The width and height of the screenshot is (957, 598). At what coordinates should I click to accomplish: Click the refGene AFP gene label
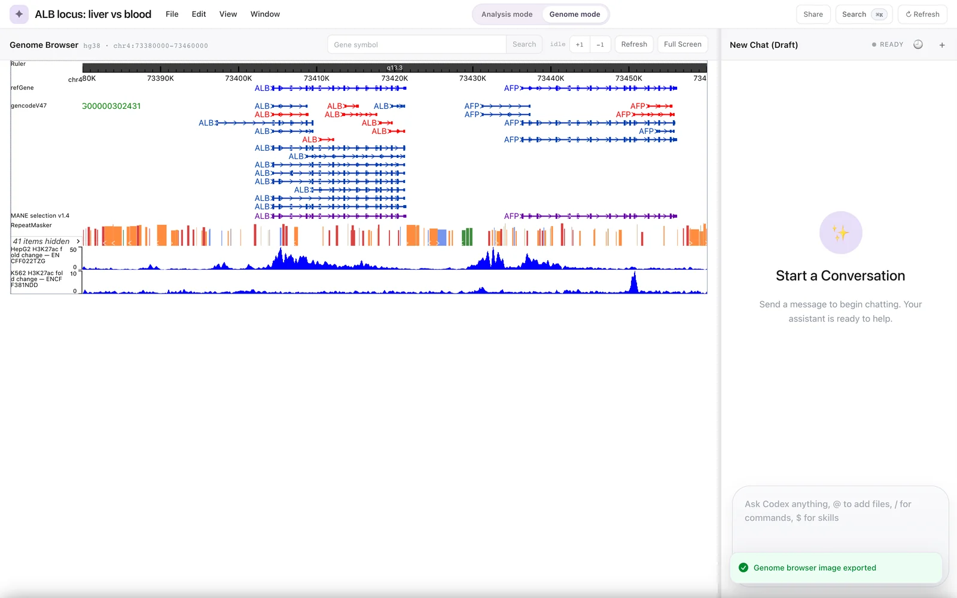(511, 88)
